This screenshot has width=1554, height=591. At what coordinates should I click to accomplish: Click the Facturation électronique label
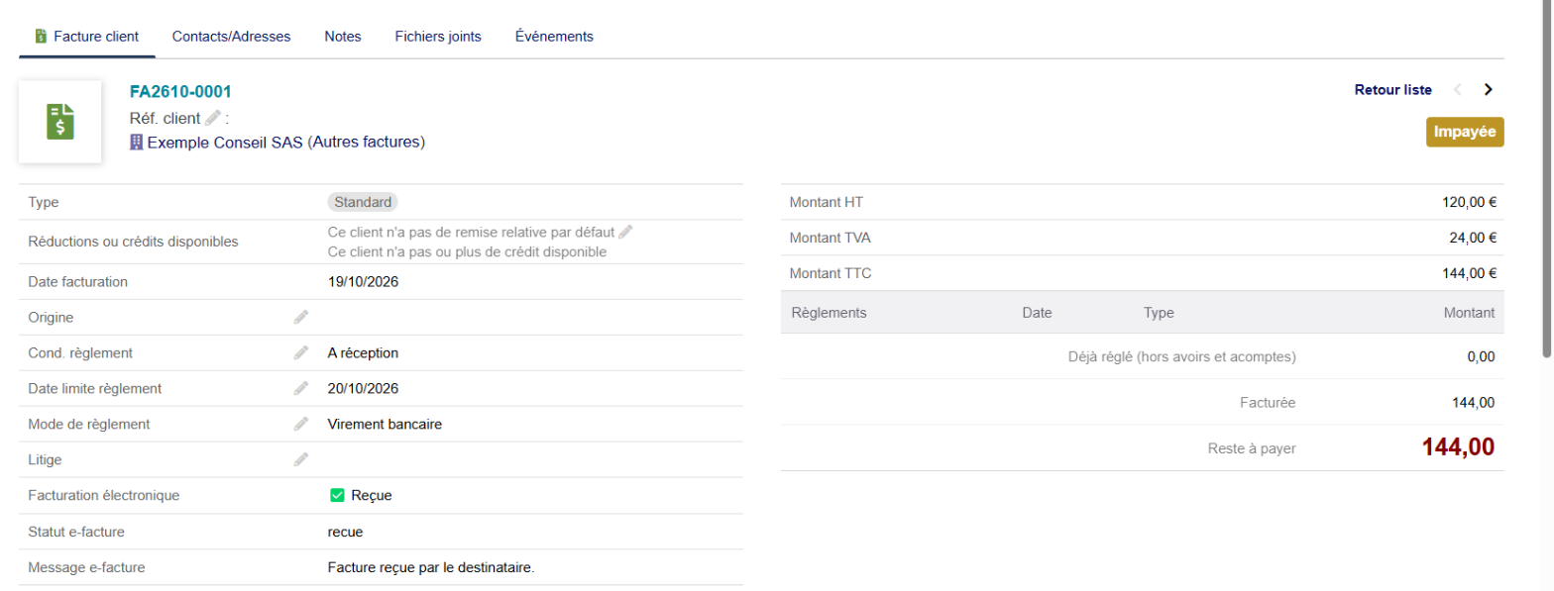point(104,495)
